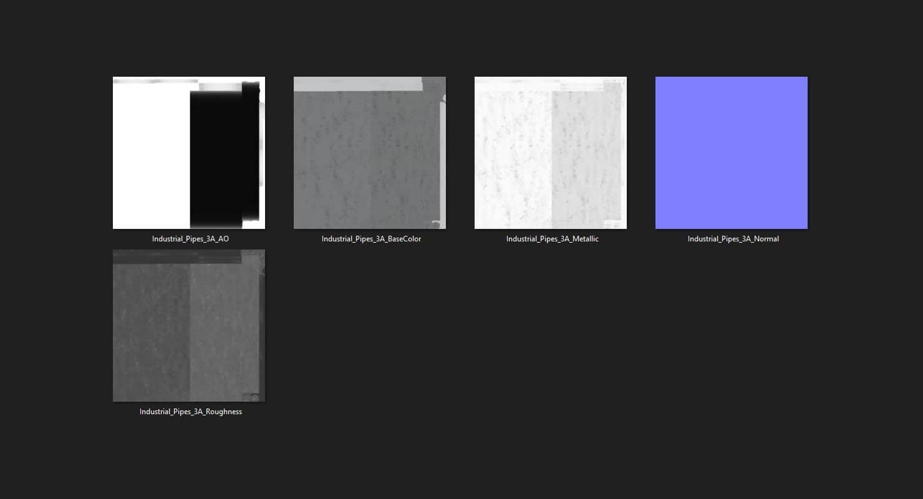This screenshot has height=499, width=923.
Task: Click the bolt detail in Roughness bottom-right corner
Action: point(254,397)
